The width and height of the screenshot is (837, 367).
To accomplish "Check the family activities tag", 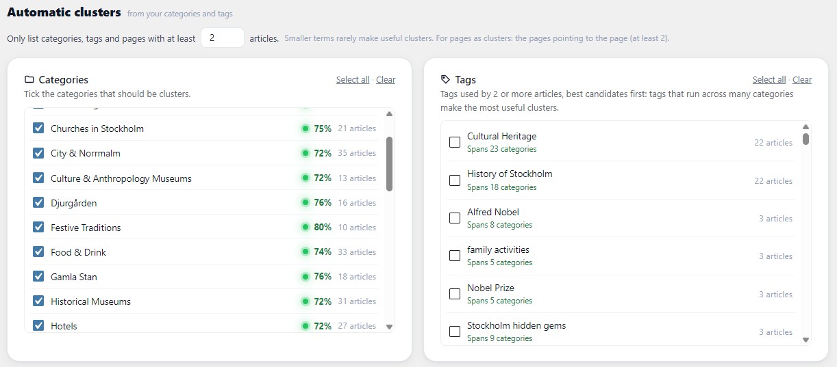I will click(x=455, y=256).
